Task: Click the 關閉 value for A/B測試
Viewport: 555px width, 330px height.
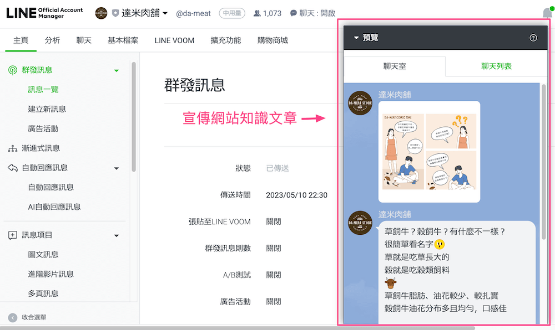Action: [274, 275]
